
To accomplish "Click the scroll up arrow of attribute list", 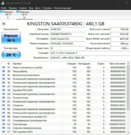I will point(128,63).
